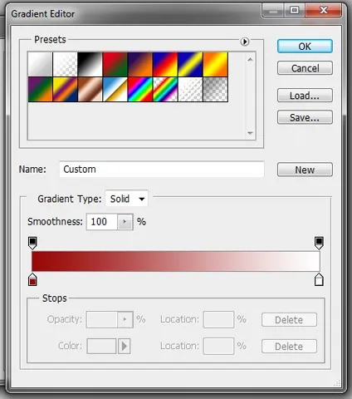This screenshot has height=399, width=352.
Task: Open the Smoothness slider arrow
Action: 125,222
